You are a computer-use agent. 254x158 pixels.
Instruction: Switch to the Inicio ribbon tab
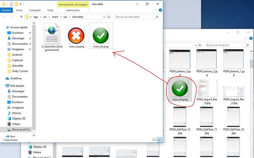coord(19,10)
